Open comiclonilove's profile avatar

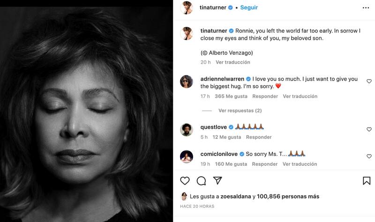(x=187, y=157)
